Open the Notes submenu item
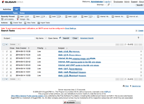Screen dimensions: 144x104 [x=22, y=13]
